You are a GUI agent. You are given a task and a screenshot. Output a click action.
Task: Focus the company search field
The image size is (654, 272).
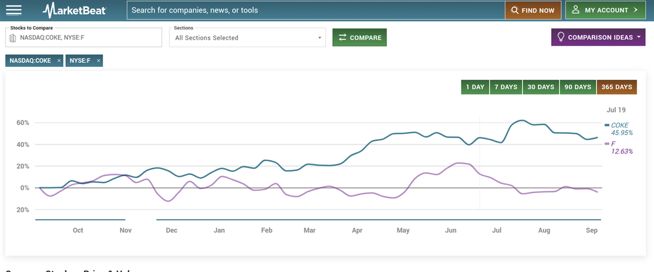pos(315,10)
